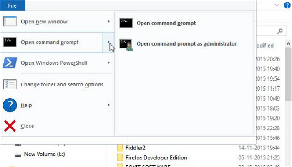This screenshot has width=292, height=167.
Task: Select Open command prompt in the submenu
Action: pyautogui.click(x=166, y=23)
